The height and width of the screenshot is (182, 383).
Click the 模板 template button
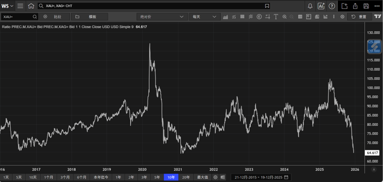click(90, 17)
